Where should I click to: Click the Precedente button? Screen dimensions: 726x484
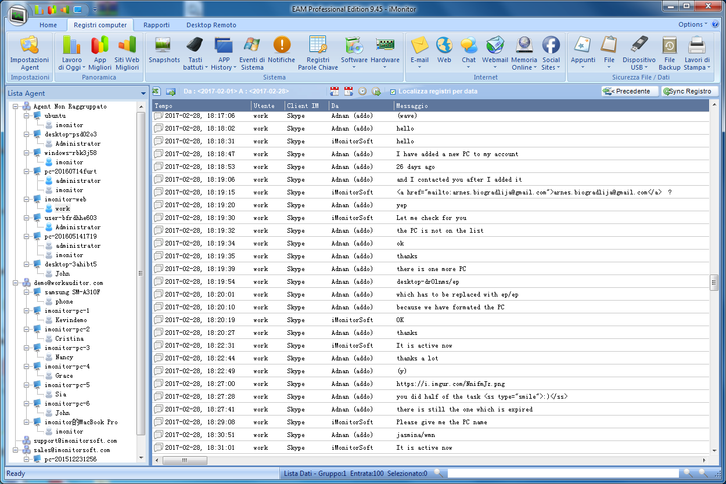[x=630, y=91]
